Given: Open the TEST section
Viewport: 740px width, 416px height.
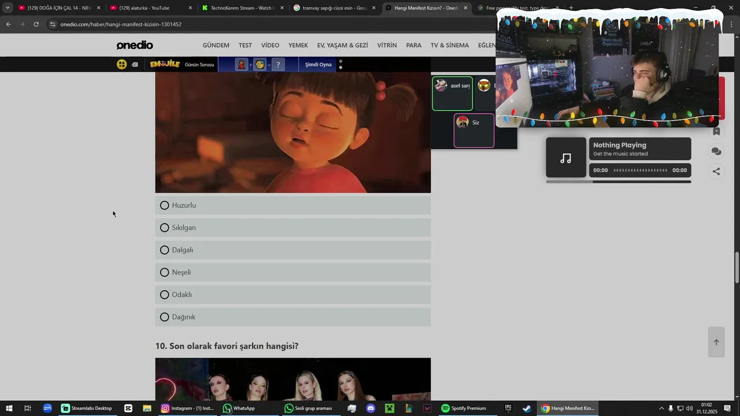Looking at the screenshot, I should (245, 45).
